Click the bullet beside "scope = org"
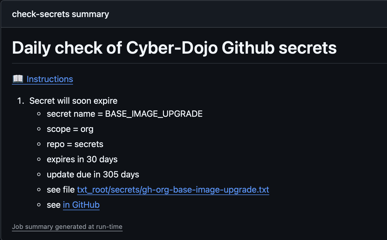Image resolution: width=387 pixels, height=240 pixels. 39,129
